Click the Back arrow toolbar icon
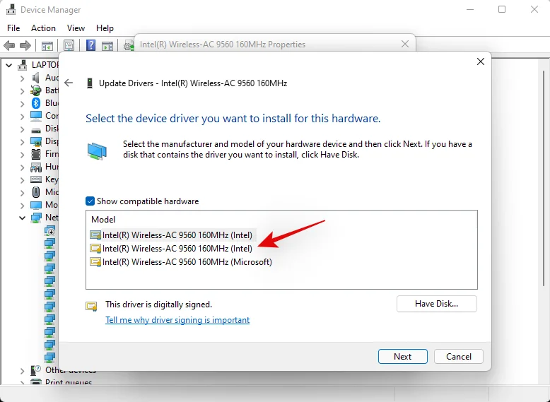Viewport: 550px width, 402px height. (x=9, y=45)
